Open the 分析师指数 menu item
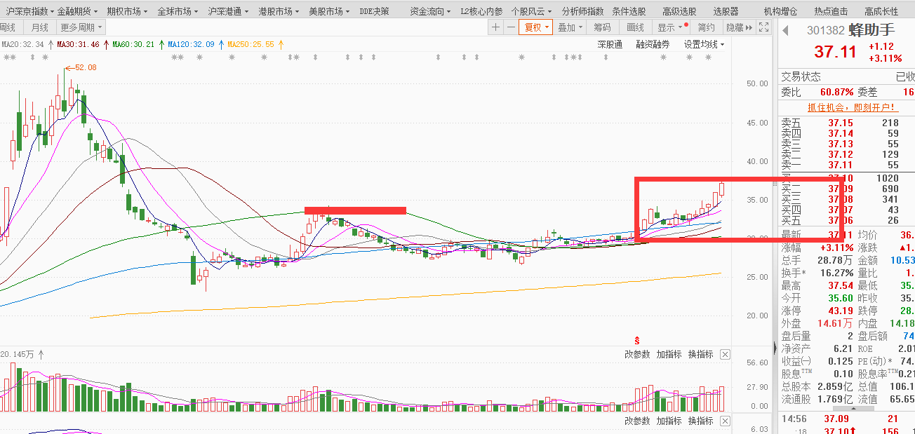The width and height of the screenshot is (915, 434). pos(582,11)
